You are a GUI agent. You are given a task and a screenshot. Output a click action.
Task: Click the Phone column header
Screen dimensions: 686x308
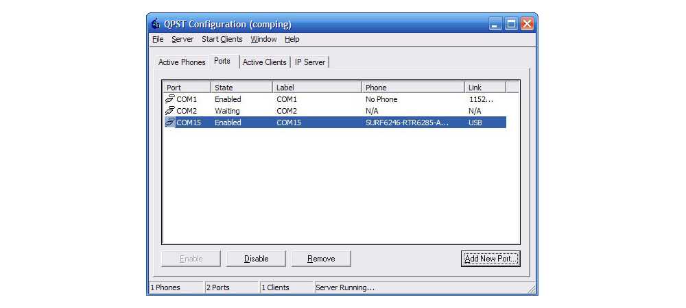click(x=412, y=88)
